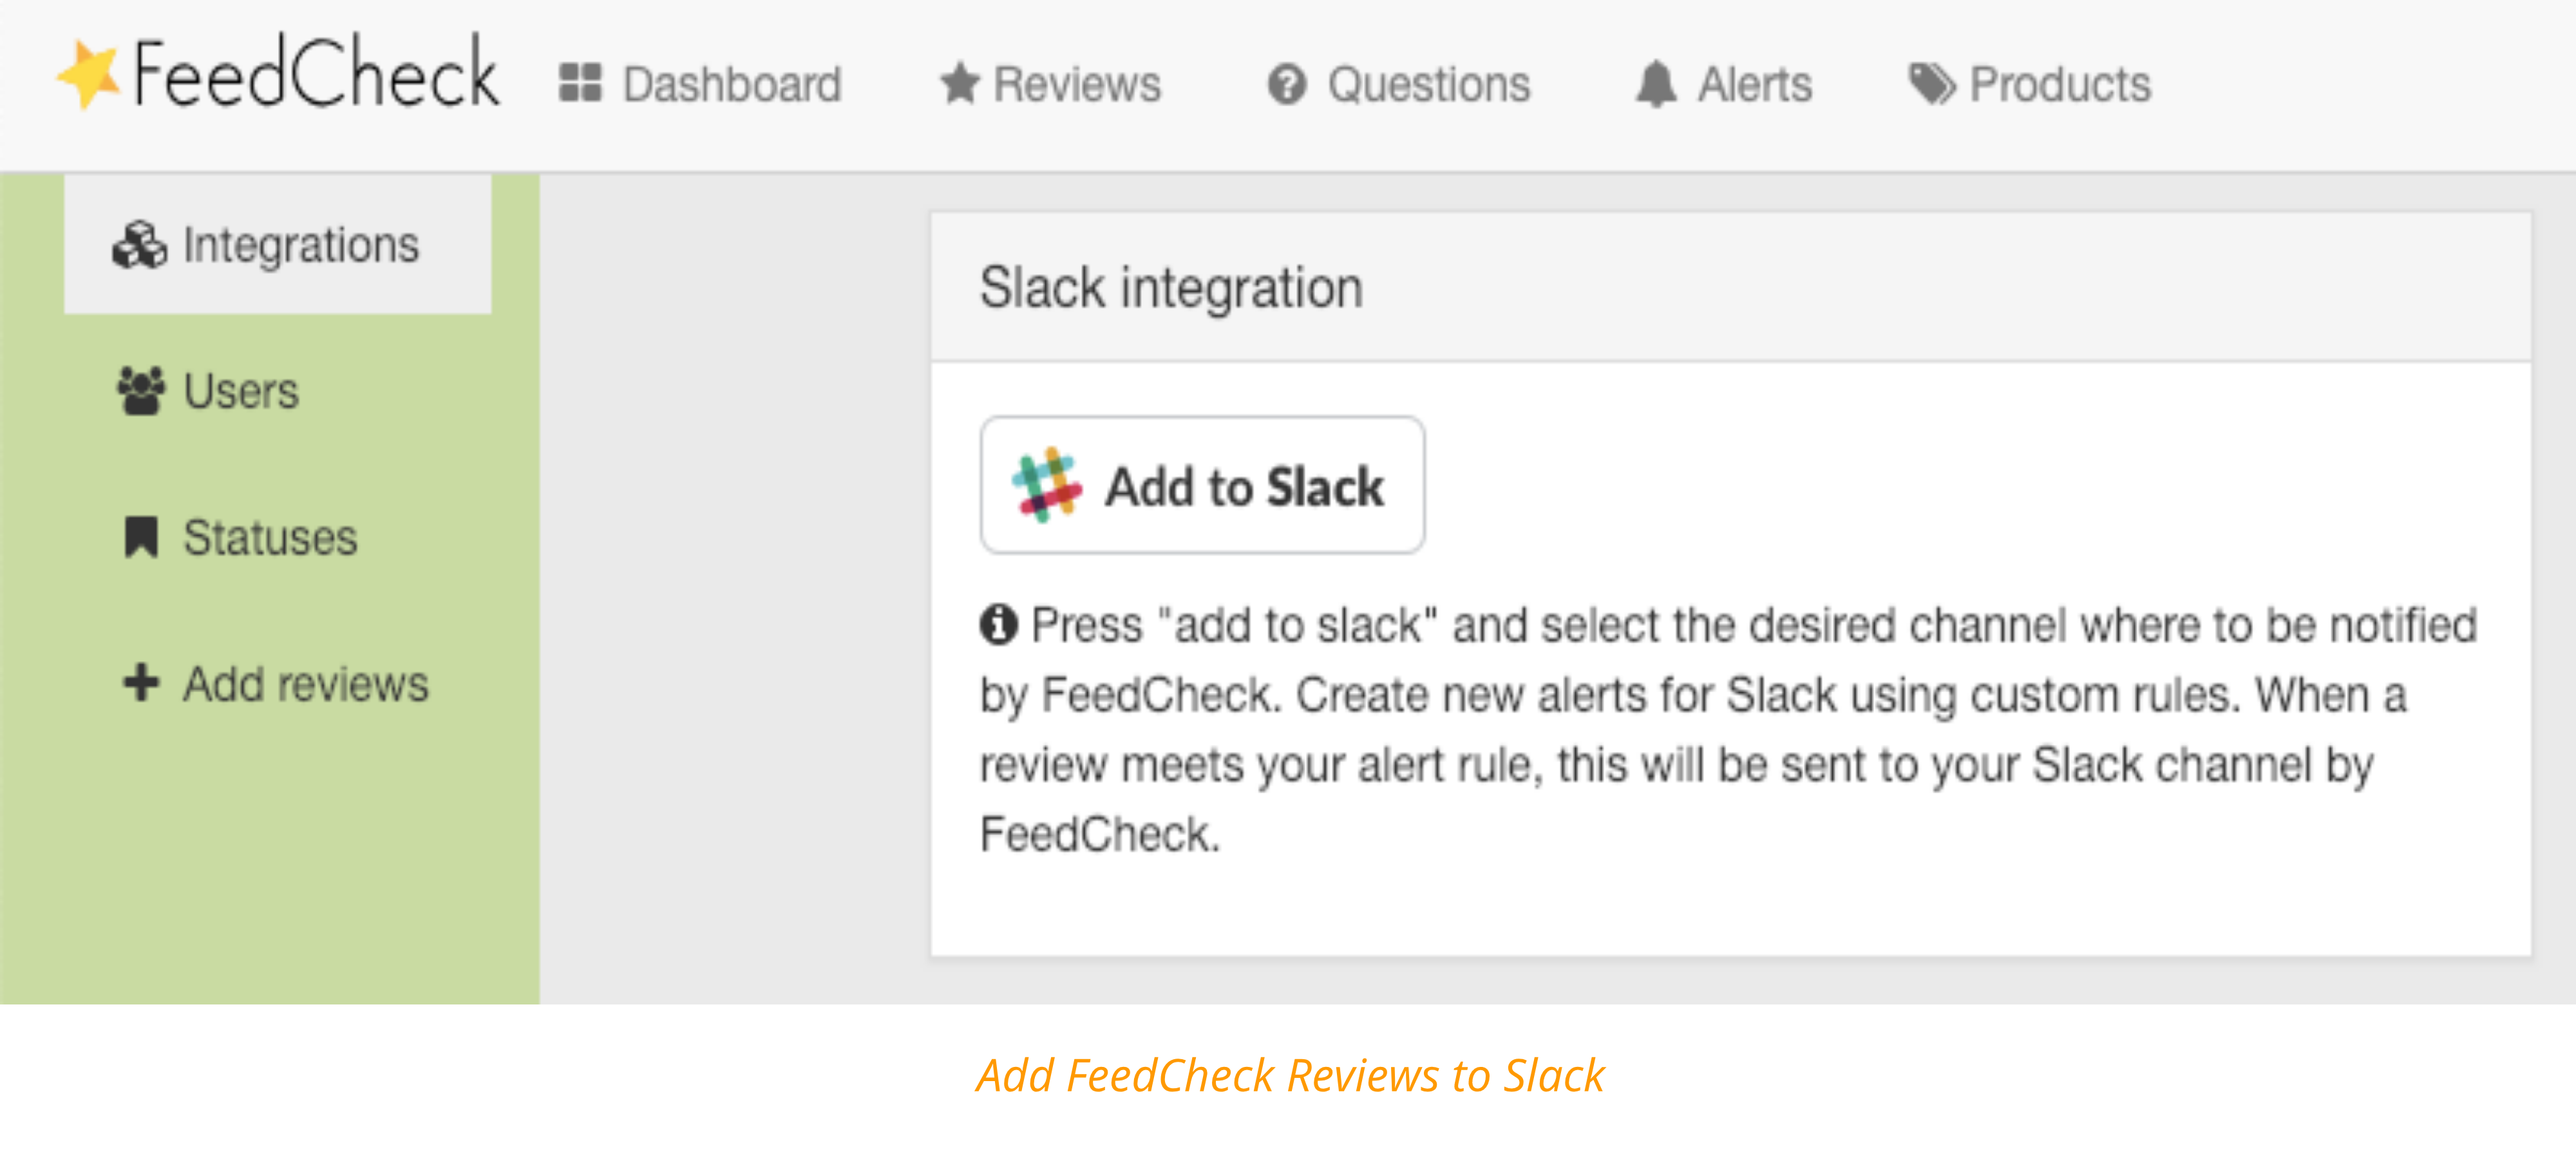Click the Integrations cubes icon
The width and height of the screenshot is (2576, 1159).
point(139,245)
